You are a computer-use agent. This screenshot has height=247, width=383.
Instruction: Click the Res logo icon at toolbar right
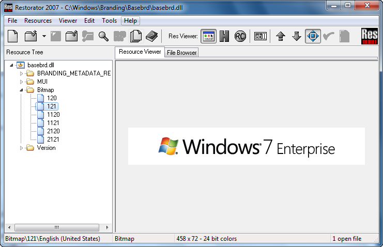pos(370,36)
